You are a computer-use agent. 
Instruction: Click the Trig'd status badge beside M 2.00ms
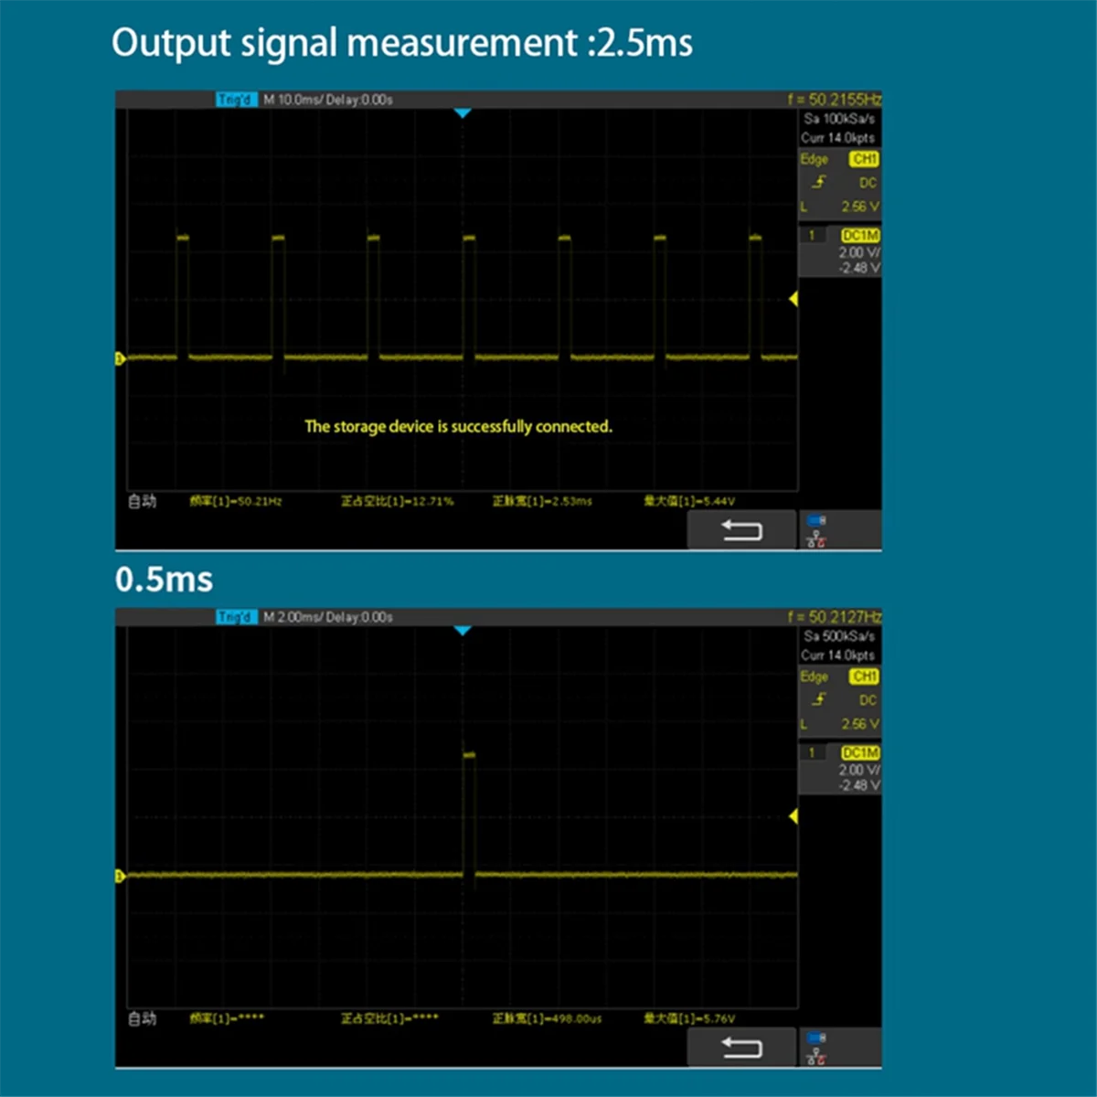[x=237, y=617]
